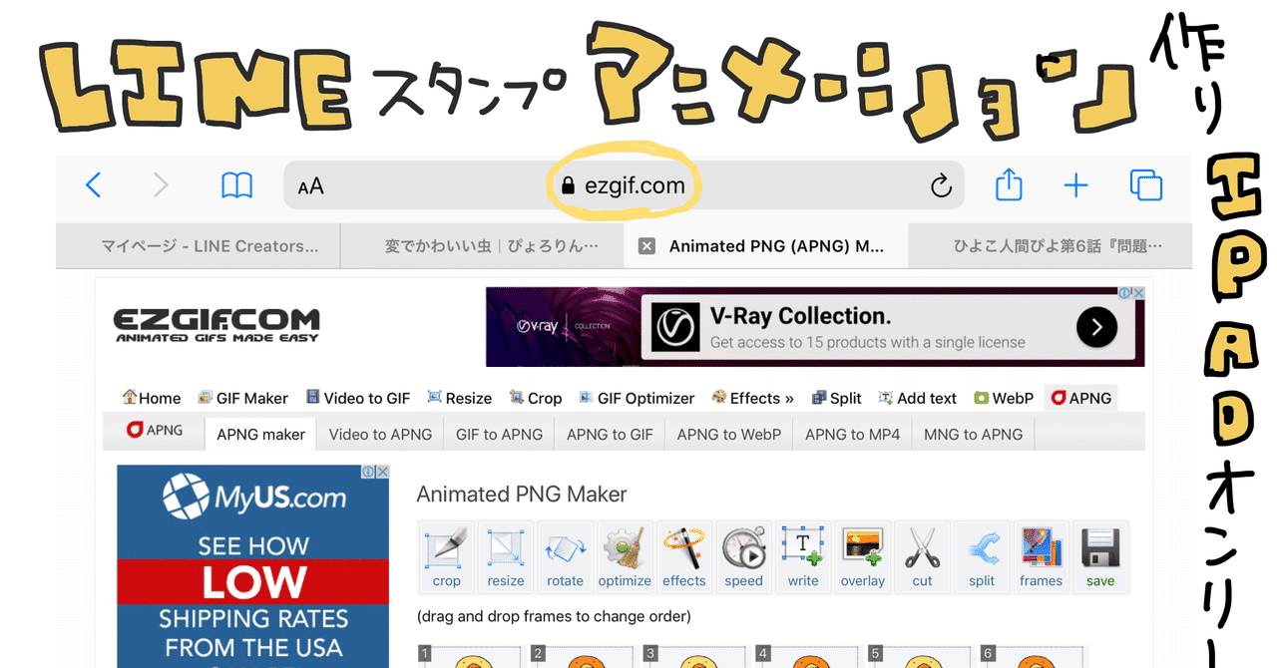Open WebP menu item
The image size is (1277, 668).
click(x=1004, y=398)
